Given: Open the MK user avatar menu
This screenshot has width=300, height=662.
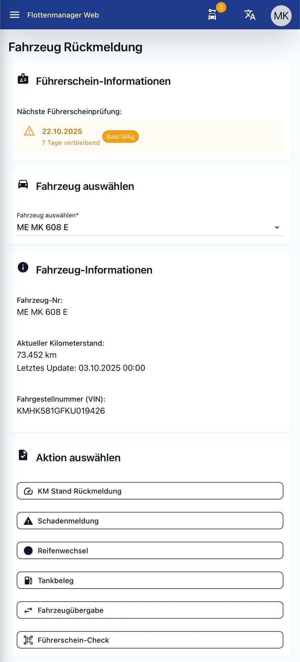Looking at the screenshot, I should [x=281, y=16].
